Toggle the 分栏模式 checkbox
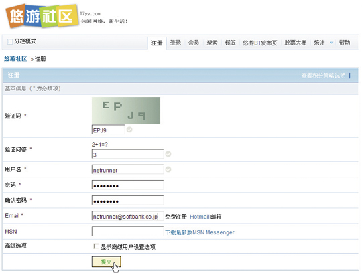Viewport: 362px width, 273px height. (x=9, y=41)
